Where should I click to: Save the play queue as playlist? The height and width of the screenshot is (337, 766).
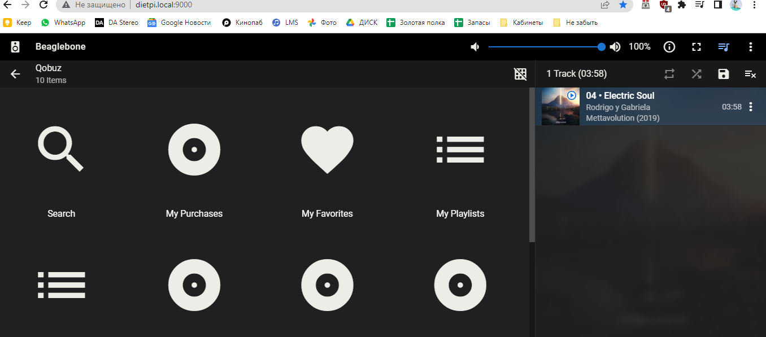click(x=724, y=74)
